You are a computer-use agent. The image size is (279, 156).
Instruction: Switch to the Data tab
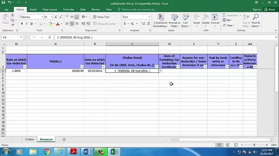[x=83, y=10]
